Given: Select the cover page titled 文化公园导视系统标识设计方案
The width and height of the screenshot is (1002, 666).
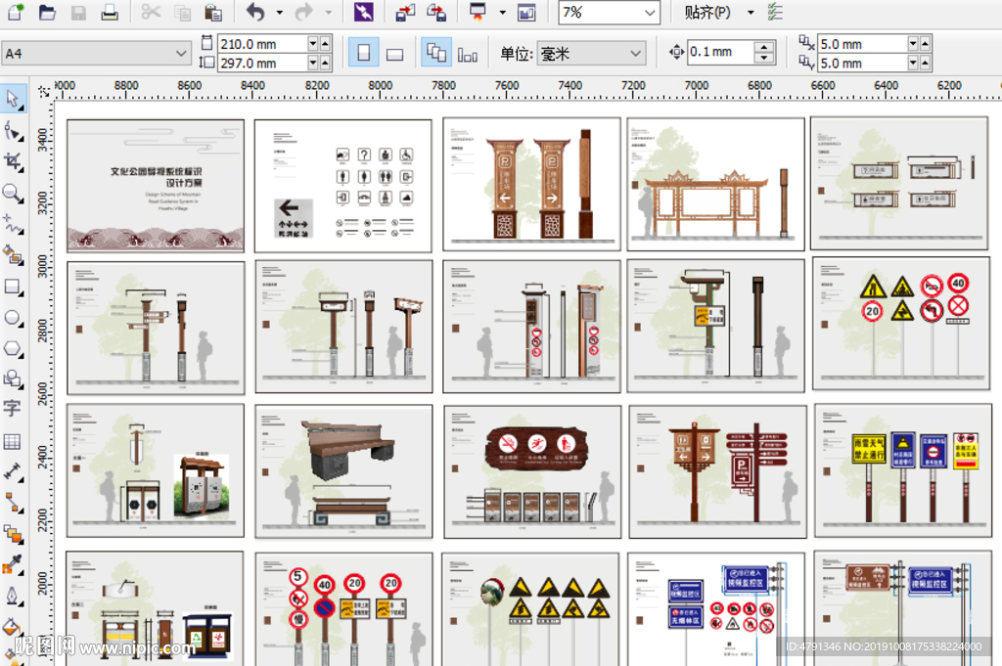Looking at the screenshot, I should tap(156, 185).
